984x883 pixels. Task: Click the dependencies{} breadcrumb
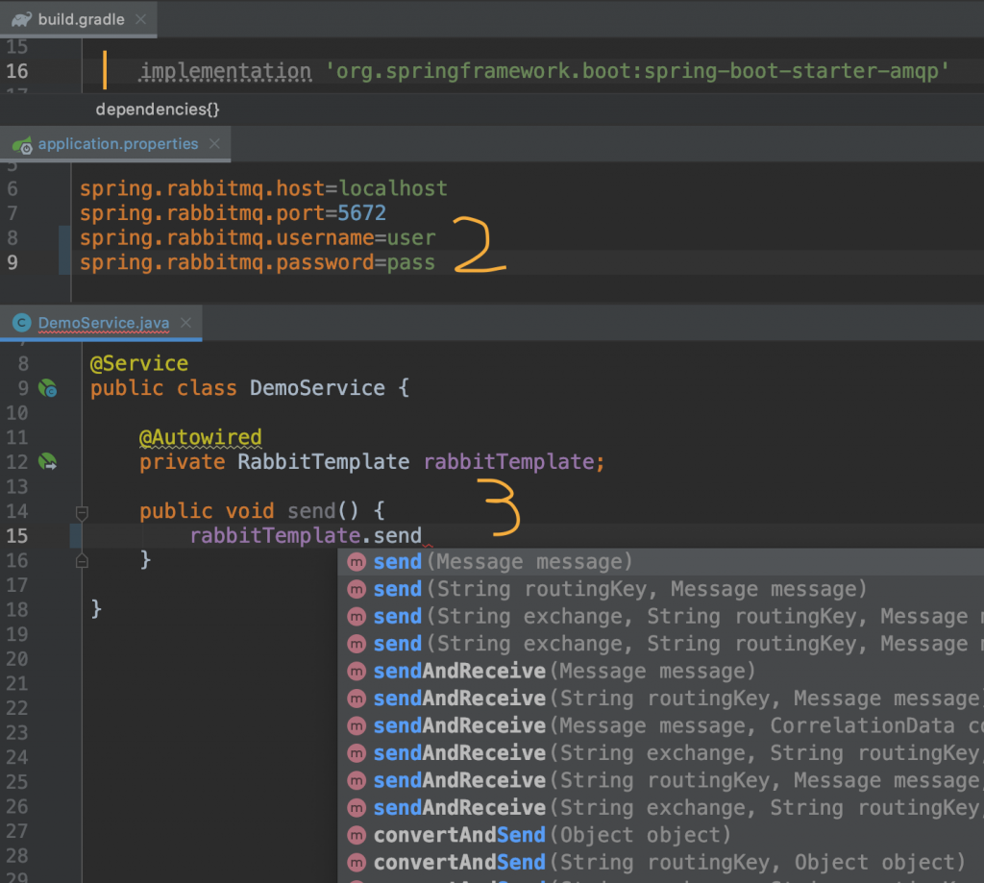tap(158, 110)
